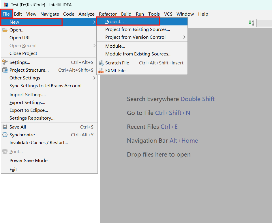
Task: Choose Export Settings... menu entry
Action: point(49,103)
